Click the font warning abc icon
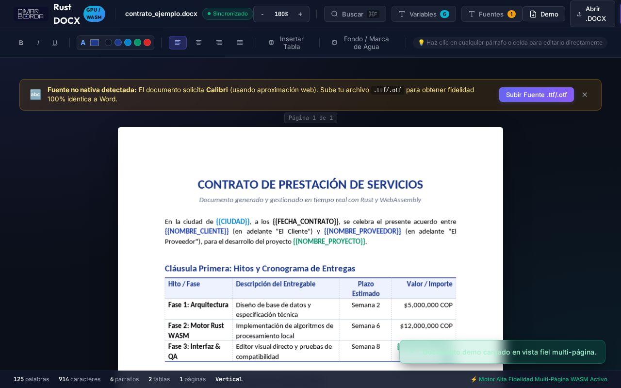Image resolution: width=621 pixels, height=388 pixels. coord(35,95)
